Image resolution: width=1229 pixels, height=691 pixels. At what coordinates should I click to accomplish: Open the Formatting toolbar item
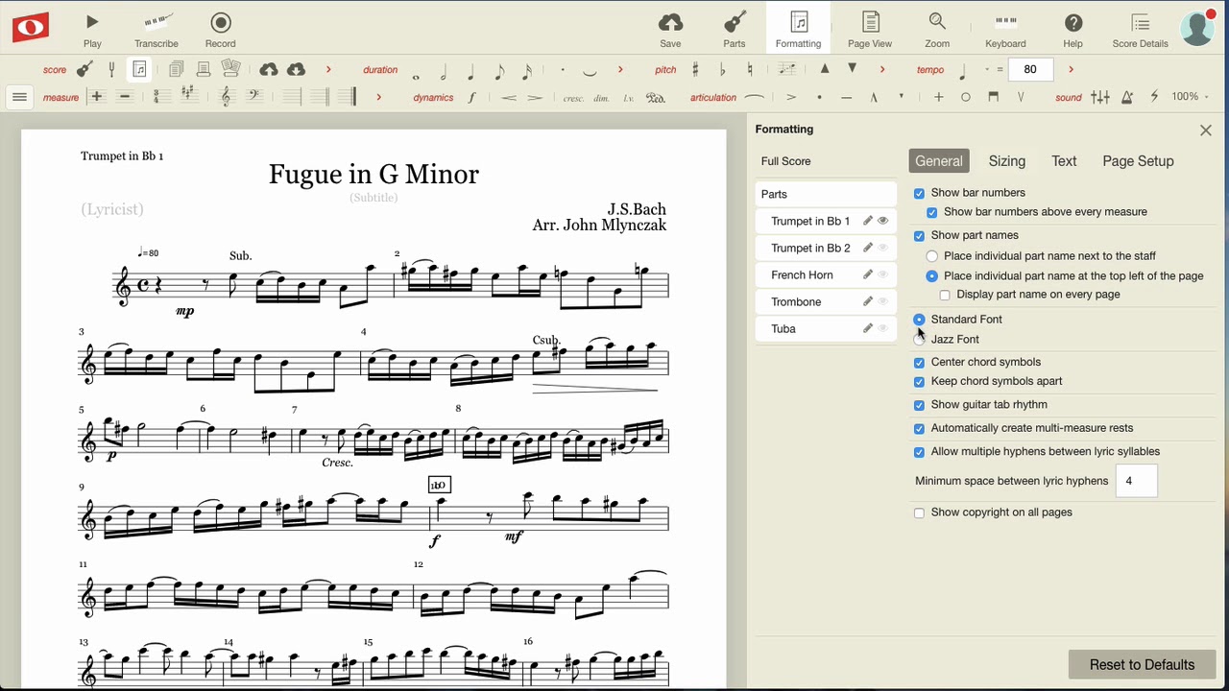(x=798, y=28)
